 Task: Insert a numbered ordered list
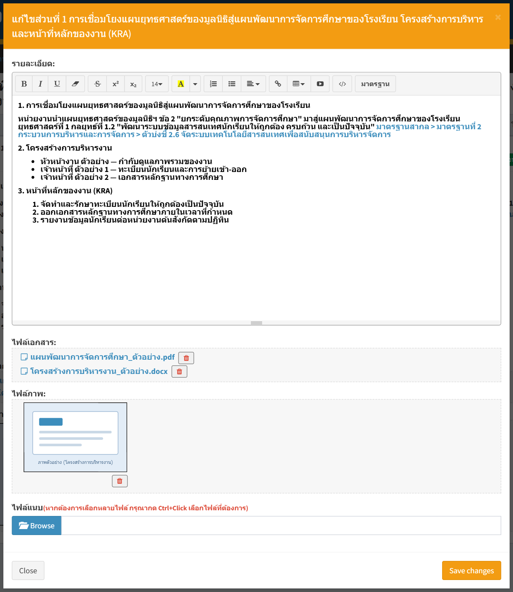tap(213, 84)
